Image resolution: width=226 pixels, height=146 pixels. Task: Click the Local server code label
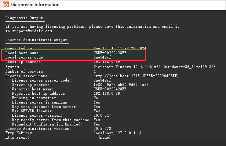pos(25,57)
